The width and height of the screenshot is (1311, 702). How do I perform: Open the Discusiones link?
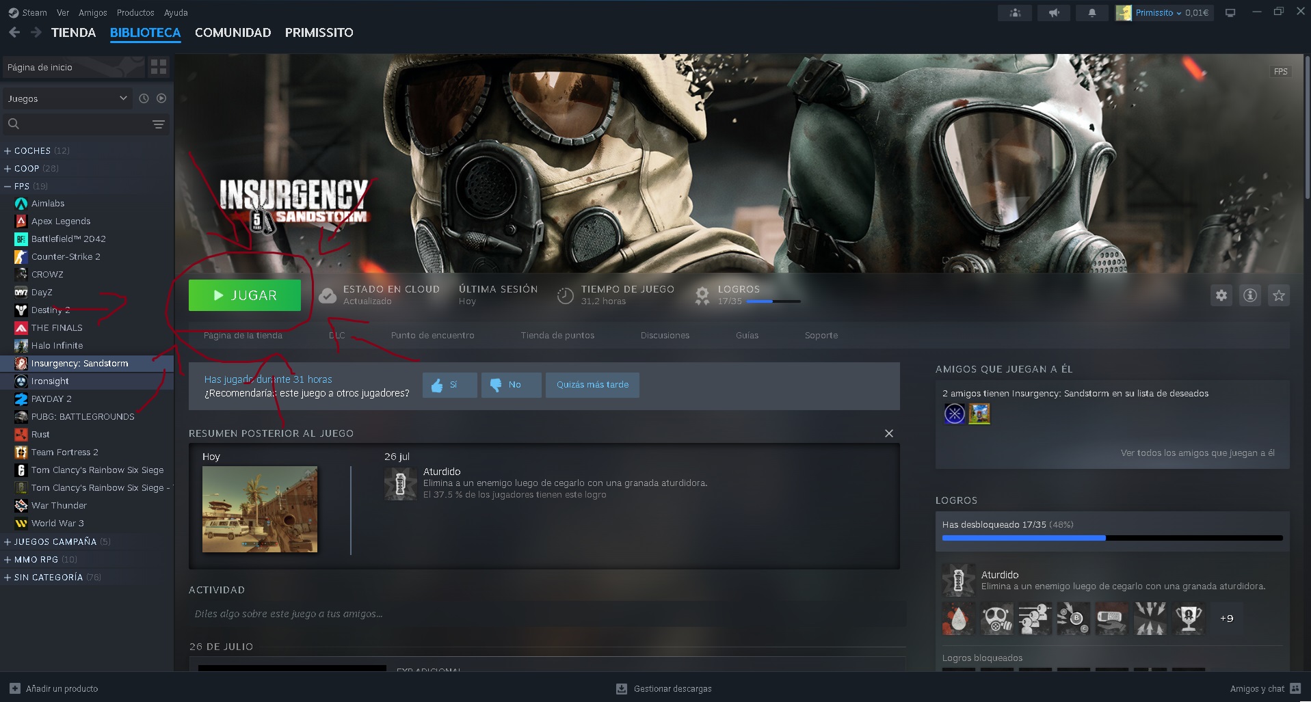coord(665,335)
